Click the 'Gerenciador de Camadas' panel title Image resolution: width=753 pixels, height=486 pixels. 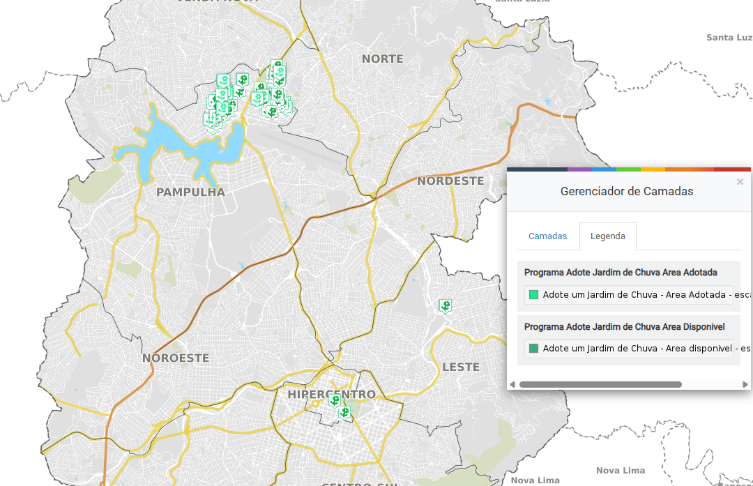tap(627, 191)
